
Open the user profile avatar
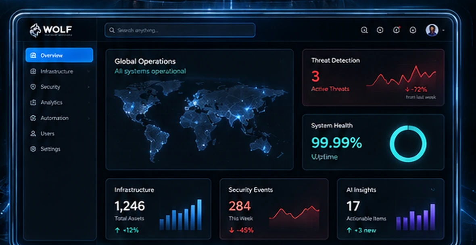click(432, 30)
